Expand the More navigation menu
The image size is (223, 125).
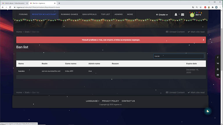pos(130,14)
